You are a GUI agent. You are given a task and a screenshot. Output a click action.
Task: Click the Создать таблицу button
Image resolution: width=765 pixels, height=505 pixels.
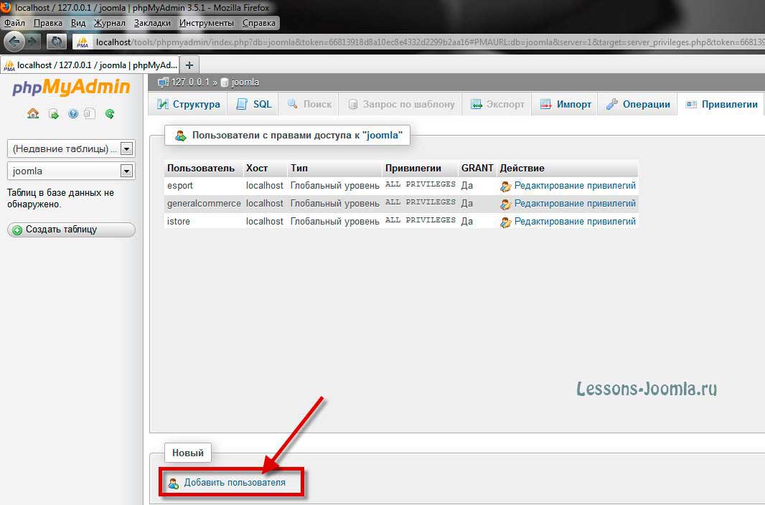pyautogui.click(x=71, y=230)
